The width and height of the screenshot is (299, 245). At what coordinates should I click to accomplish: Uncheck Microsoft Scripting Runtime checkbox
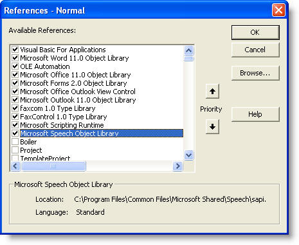click(x=15, y=125)
